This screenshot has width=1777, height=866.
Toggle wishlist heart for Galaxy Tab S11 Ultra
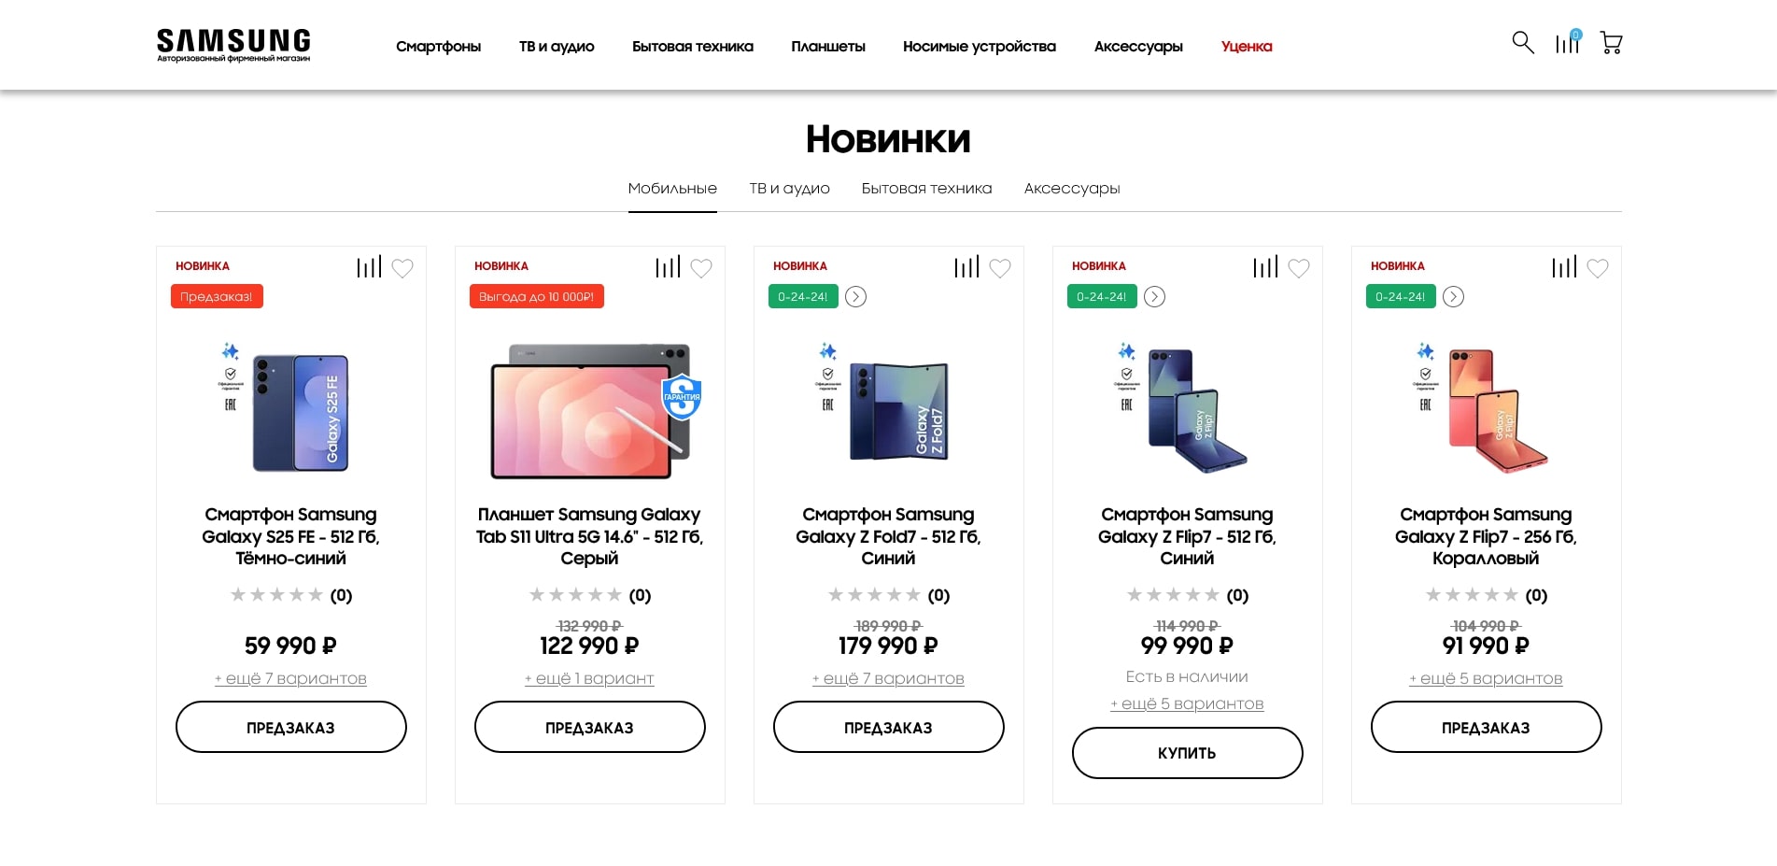pos(701,268)
